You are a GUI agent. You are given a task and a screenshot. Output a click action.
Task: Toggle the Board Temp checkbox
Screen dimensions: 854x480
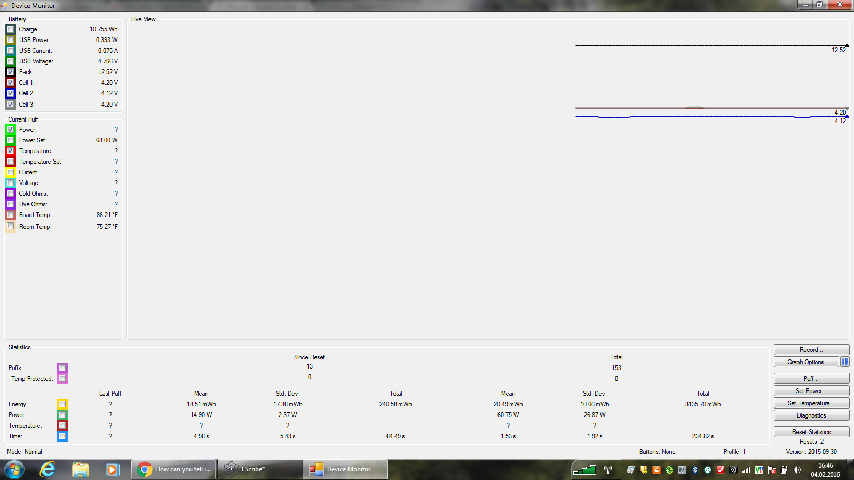(11, 215)
